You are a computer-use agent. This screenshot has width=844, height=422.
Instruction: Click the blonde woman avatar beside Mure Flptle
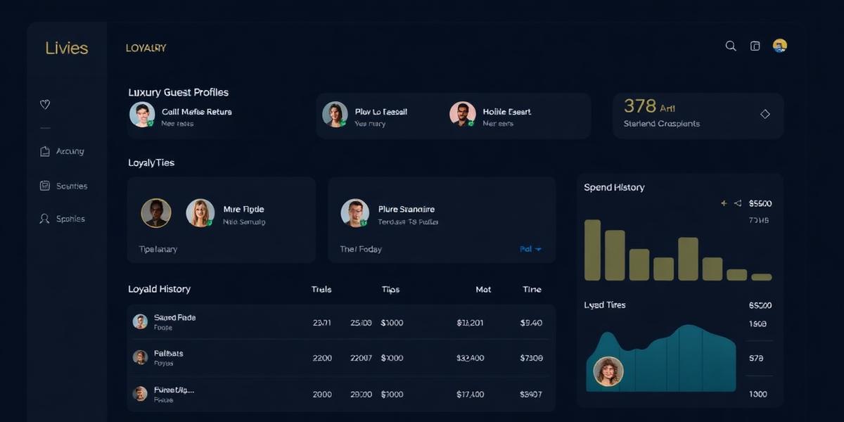click(x=200, y=212)
